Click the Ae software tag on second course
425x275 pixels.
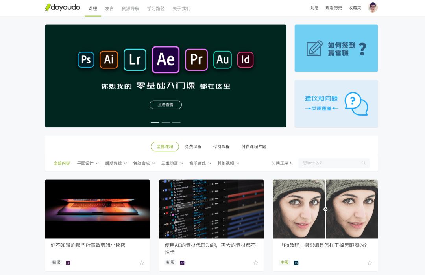pos(182,263)
